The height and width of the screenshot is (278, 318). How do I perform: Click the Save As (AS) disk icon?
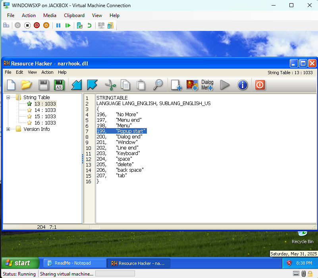(59, 85)
